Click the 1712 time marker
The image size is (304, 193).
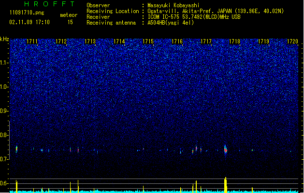[x=61, y=41]
